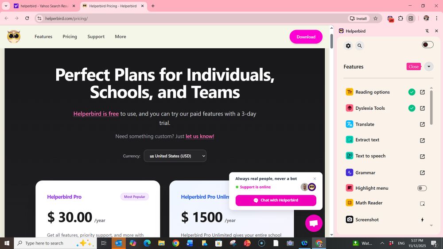The width and height of the screenshot is (443, 249).
Task: Click the Helperbird panel scrollbar
Action: (431, 107)
